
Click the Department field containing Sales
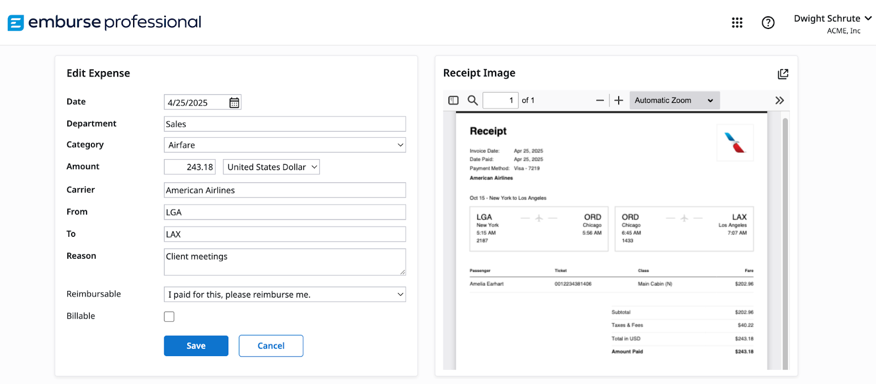285,124
